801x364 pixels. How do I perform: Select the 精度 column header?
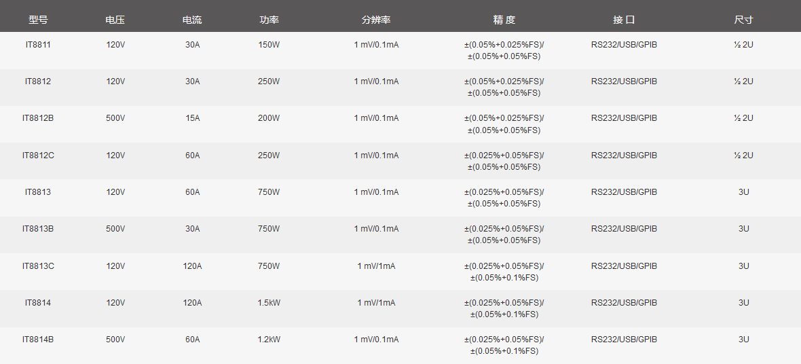coord(504,20)
